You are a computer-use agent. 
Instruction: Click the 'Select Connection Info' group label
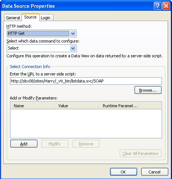pyautogui.click(x=30, y=67)
